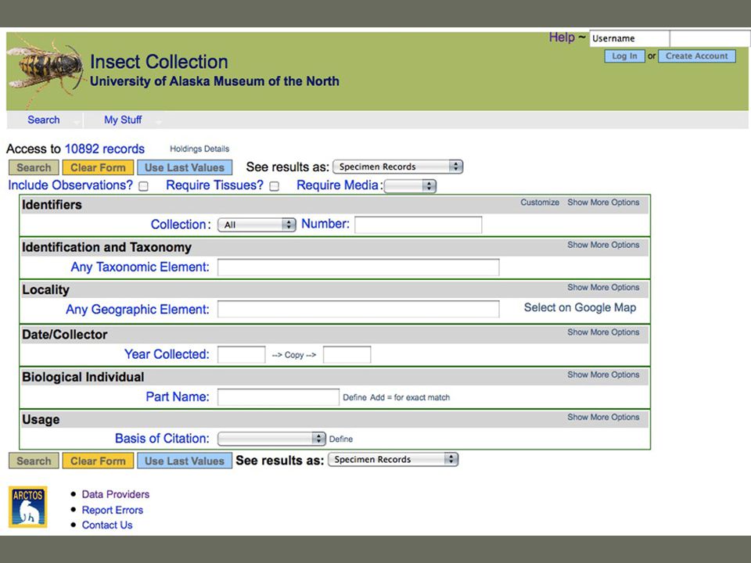Click the Part Name input field

tap(278, 397)
